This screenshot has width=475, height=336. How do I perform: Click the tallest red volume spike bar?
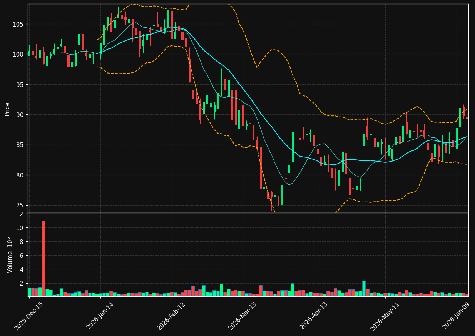(x=43, y=258)
